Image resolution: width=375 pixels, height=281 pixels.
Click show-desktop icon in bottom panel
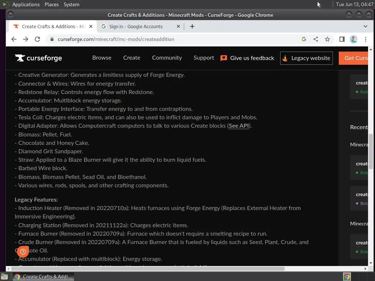[4, 277]
